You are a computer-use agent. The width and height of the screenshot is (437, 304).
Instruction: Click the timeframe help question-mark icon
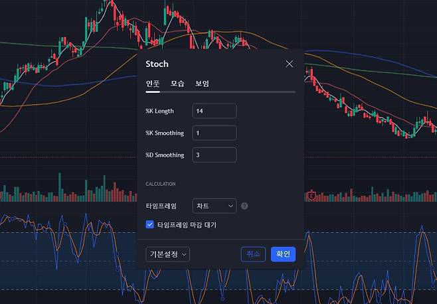(x=244, y=206)
